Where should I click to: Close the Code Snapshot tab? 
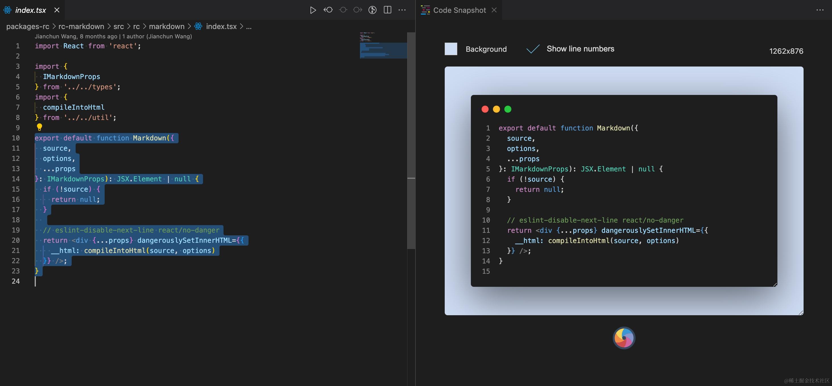(x=494, y=10)
